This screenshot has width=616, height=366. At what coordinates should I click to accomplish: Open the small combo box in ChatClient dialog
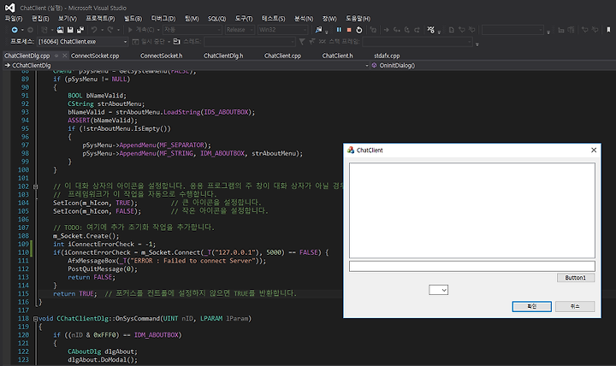438,290
